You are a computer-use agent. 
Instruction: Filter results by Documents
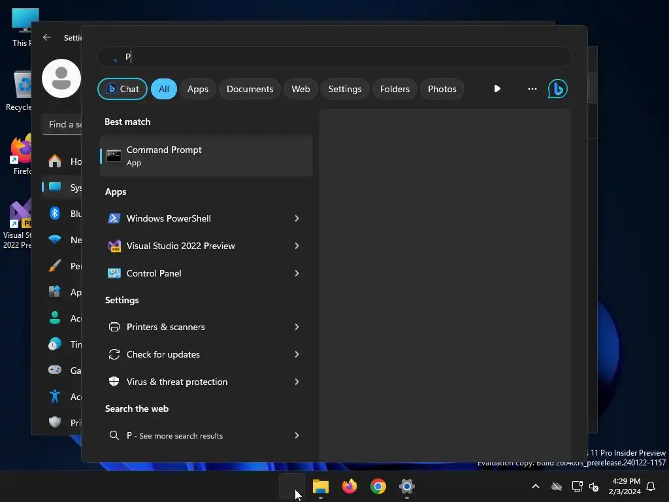pyautogui.click(x=250, y=89)
